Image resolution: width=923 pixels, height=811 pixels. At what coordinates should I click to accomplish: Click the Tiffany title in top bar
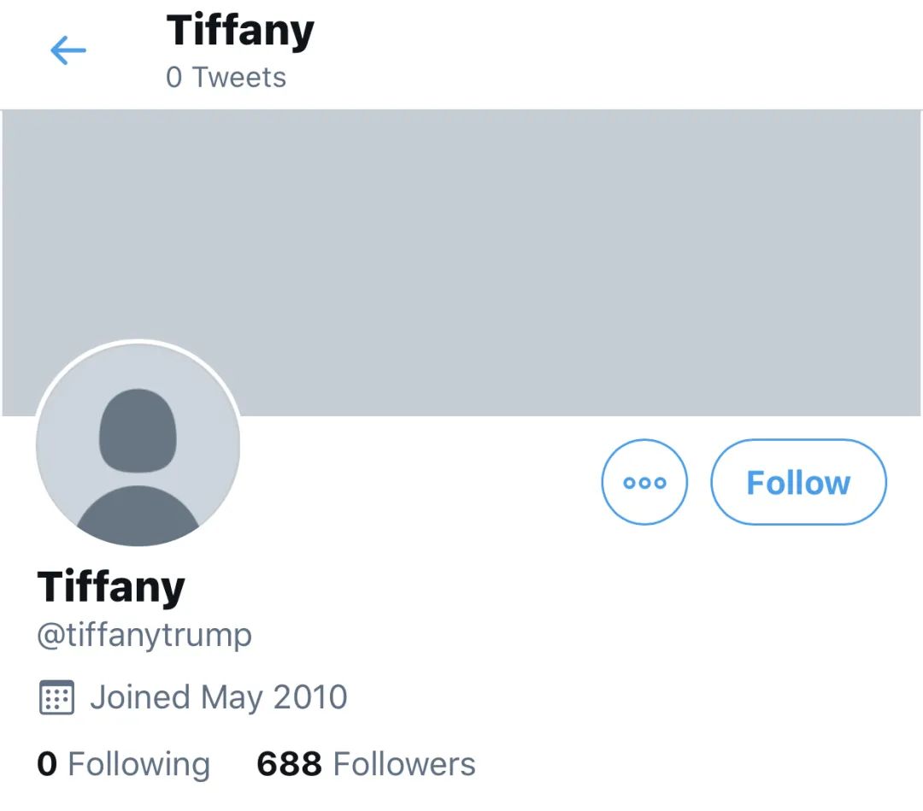pos(240,31)
